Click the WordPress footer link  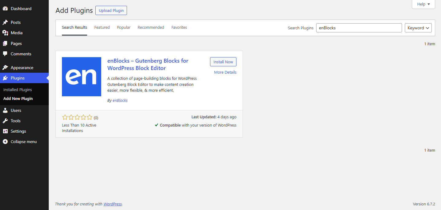click(x=113, y=204)
